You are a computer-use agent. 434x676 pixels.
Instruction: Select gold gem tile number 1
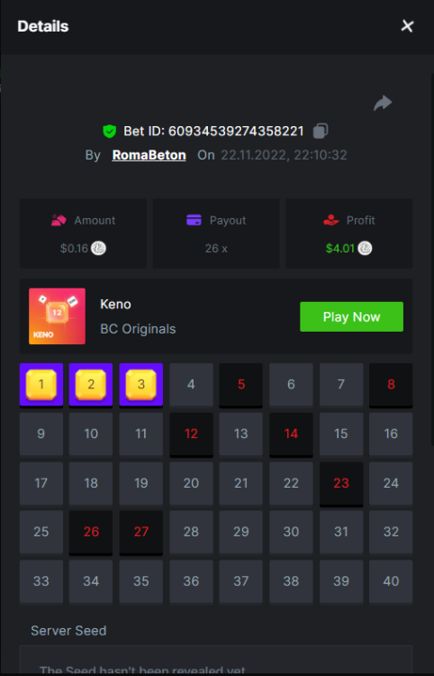[41, 385]
